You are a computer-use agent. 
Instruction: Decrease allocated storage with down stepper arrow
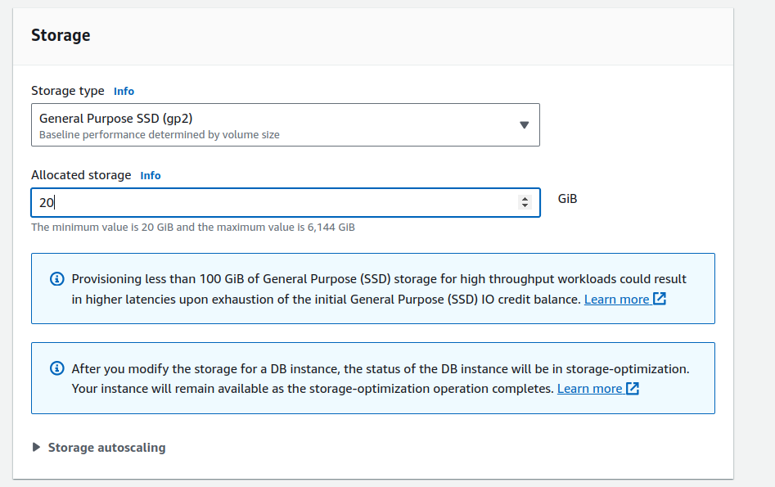pyautogui.click(x=525, y=206)
